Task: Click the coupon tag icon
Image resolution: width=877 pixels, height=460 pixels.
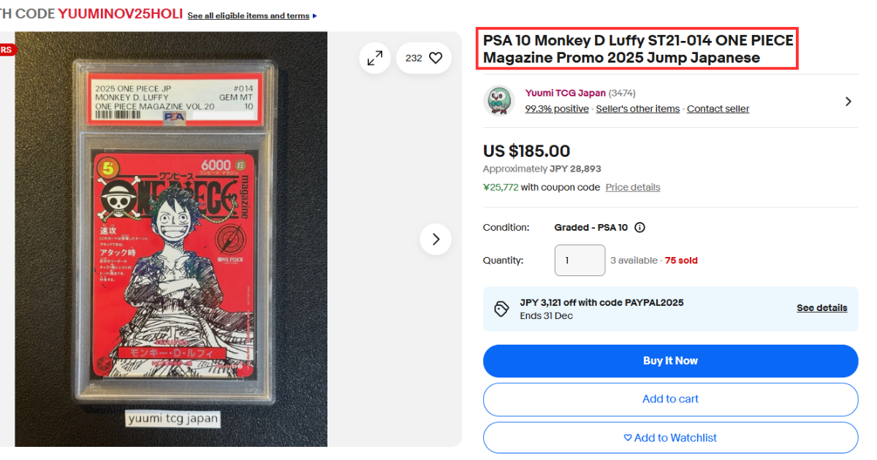Action: 501,309
